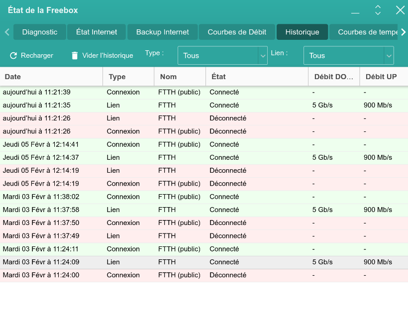The width and height of the screenshot is (408, 335).
Task: Select row Mardi 03 Févr à 11:37:58
Action: [x=204, y=210]
